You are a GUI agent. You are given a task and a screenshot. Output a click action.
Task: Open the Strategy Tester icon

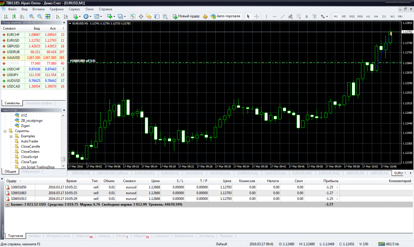tap(165, 17)
